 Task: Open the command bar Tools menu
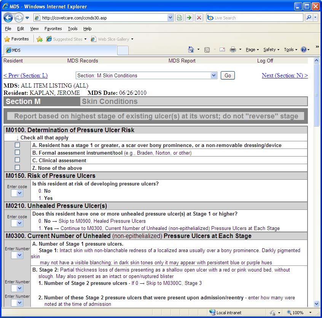[x=290, y=50]
